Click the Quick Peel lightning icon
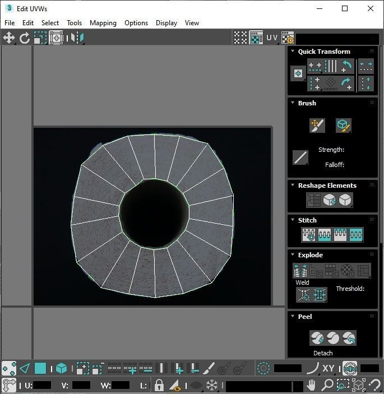This screenshot has width=384, height=394. click(x=317, y=338)
